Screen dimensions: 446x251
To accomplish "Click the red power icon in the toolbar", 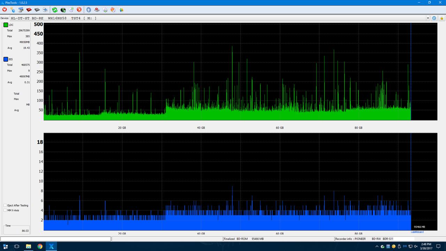I will click(5, 10).
